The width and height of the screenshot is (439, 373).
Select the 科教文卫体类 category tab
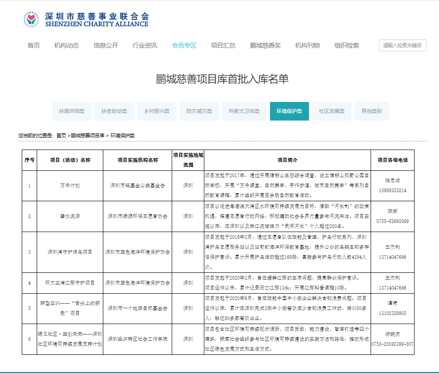click(244, 111)
